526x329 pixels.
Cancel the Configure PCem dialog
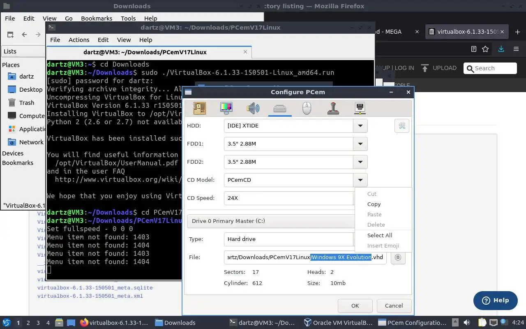[x=394, y=306]
